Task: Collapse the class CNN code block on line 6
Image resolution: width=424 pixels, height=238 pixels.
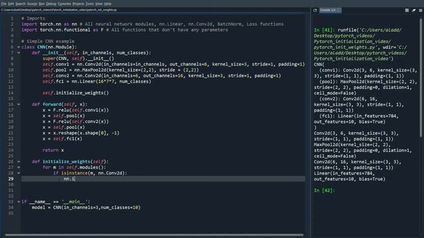Action: coord(19,47)
